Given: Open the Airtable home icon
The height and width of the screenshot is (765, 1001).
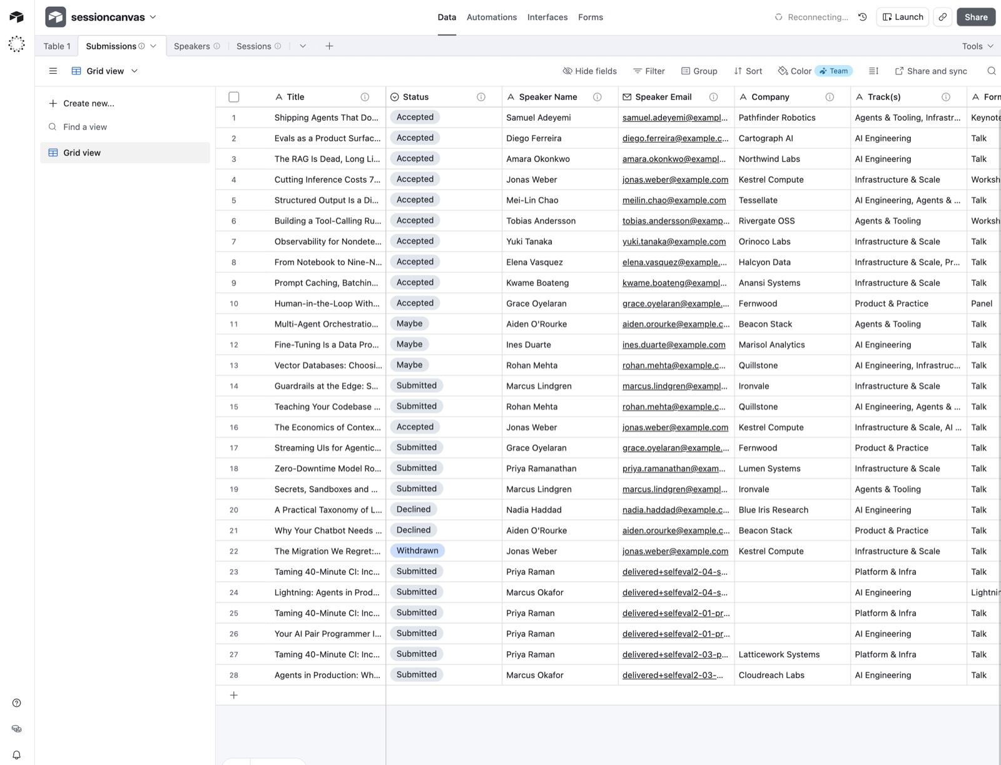Looking at the screenshot, I should [x=16, y=17].
